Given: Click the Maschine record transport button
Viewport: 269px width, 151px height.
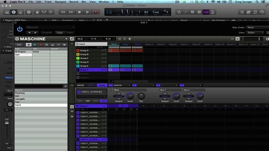Looking at the screenshot, I should [x=130, y=39].
